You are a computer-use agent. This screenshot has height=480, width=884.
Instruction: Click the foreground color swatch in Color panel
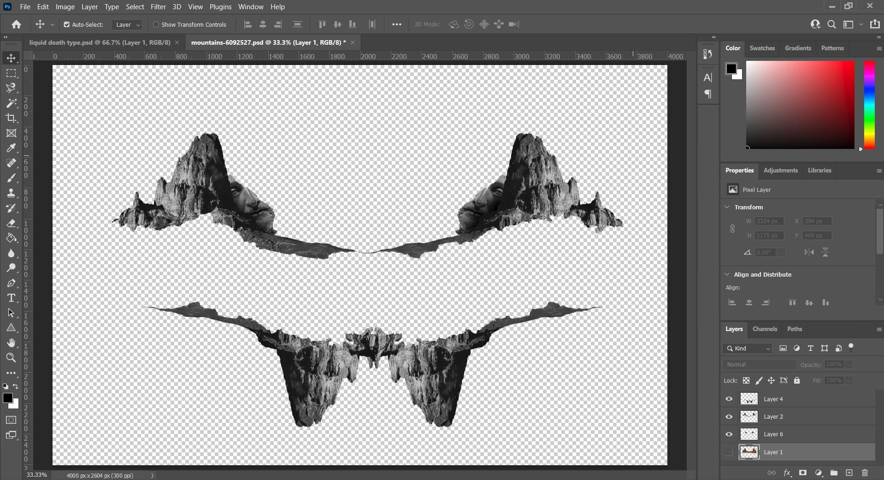pyautogui.click(x=731, y=69)
